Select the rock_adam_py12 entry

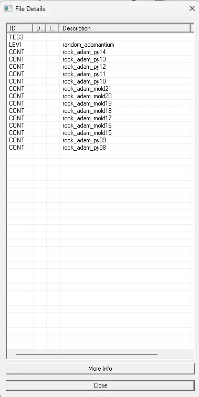tap(100, 67)
